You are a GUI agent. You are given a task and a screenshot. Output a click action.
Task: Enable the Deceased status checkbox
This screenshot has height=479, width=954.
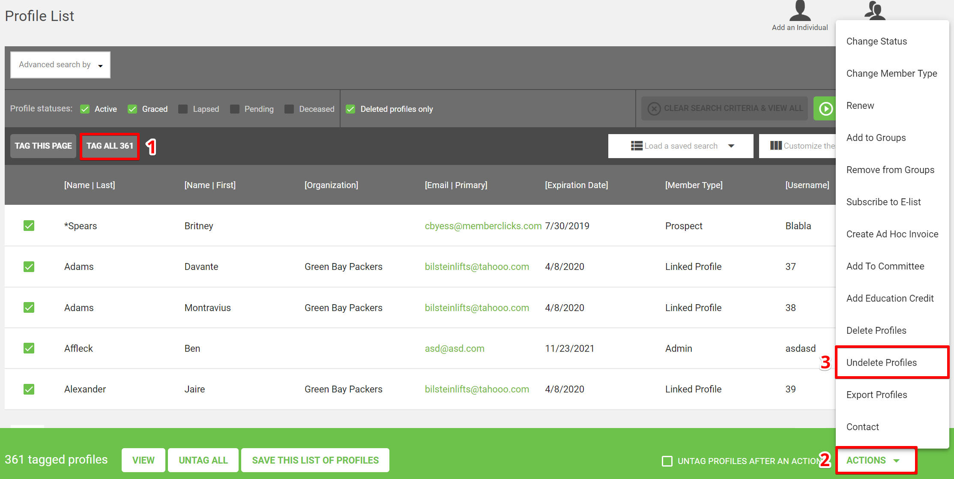click(289, 109)
